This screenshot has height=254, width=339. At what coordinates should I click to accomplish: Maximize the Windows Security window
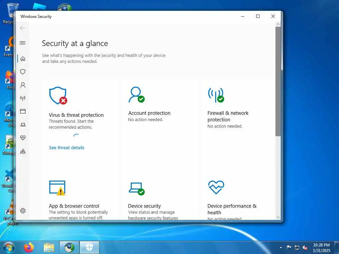258,17
